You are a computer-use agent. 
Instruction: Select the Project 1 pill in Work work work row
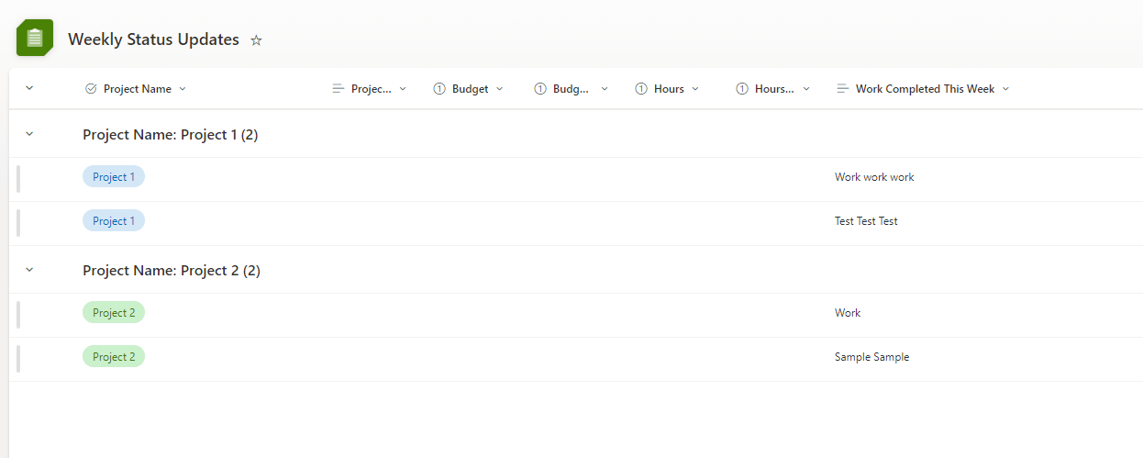(x=114, y=176)
